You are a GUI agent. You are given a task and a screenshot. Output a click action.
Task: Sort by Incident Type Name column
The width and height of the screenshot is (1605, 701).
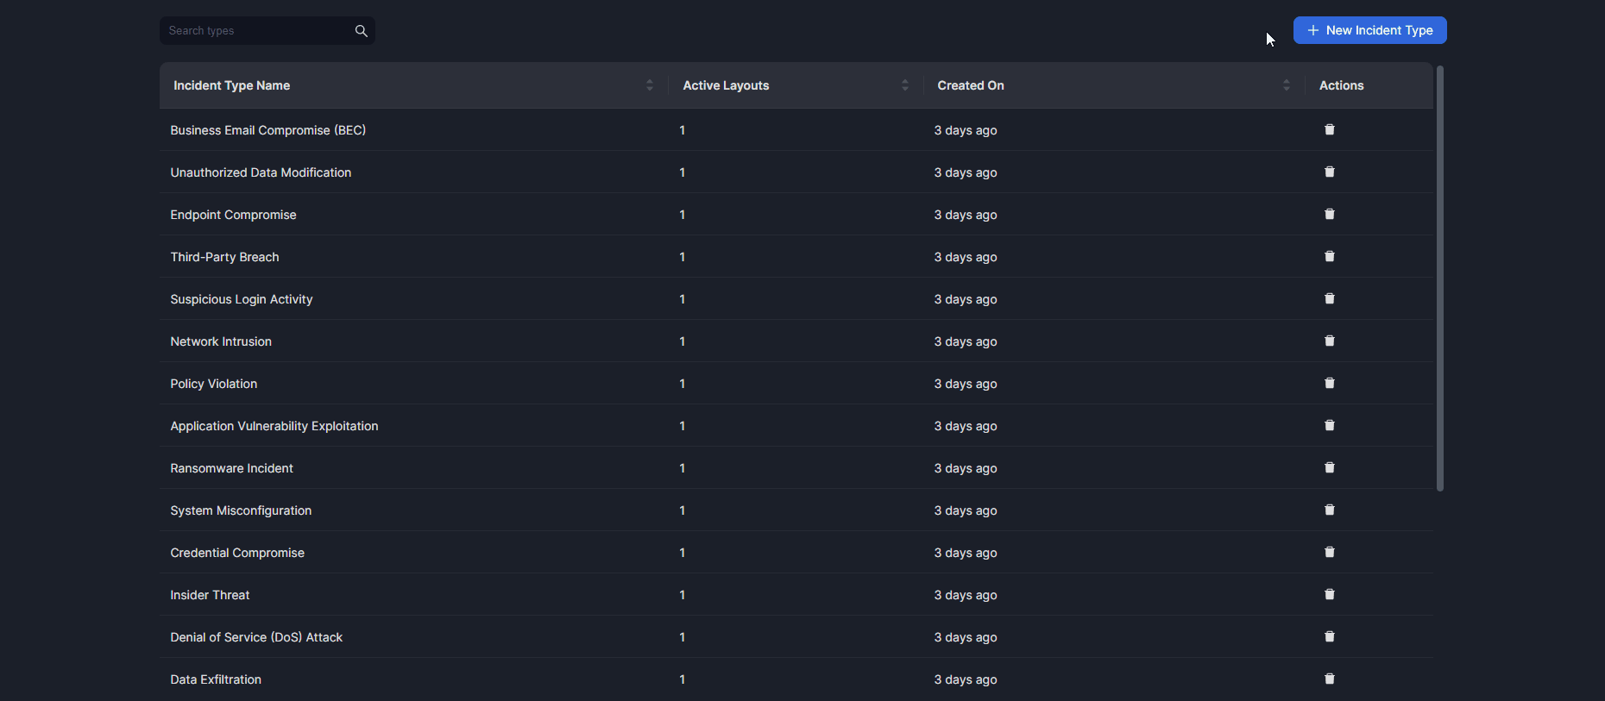click(x=649, y=85)
